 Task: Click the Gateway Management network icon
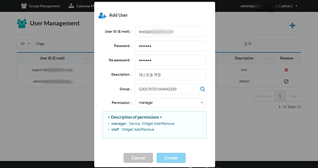[71, 6]
